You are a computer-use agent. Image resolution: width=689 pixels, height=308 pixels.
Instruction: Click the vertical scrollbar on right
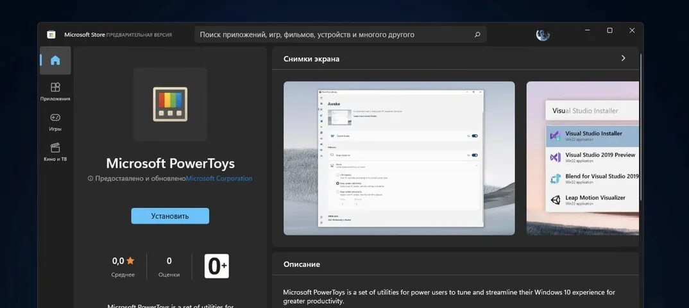pyautogui.click(x=641, y=128)
